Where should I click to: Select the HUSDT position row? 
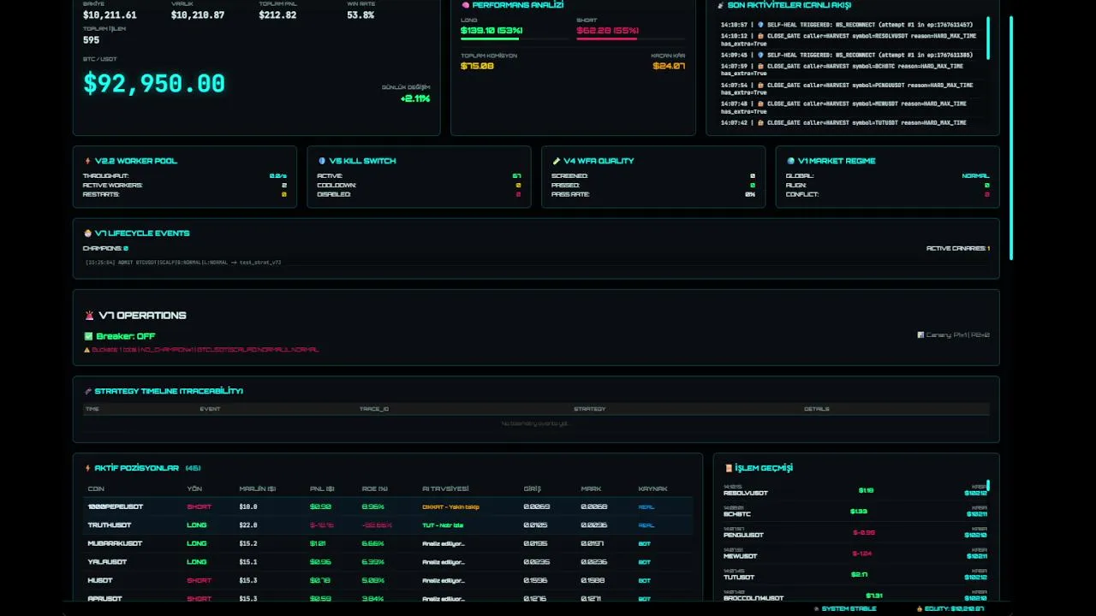coord(388,580)
